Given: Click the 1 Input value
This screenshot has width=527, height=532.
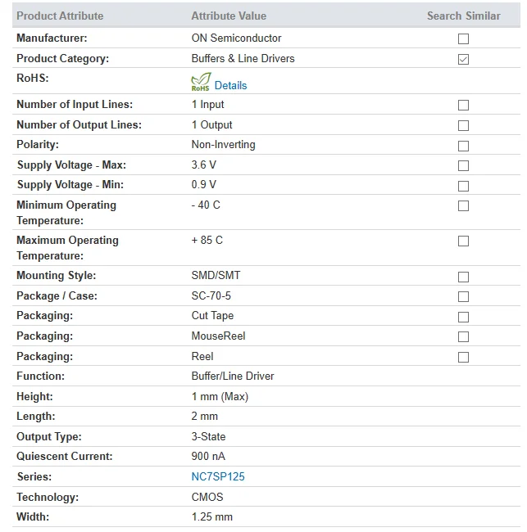Looking at the screenshot, I should (207, 105).
